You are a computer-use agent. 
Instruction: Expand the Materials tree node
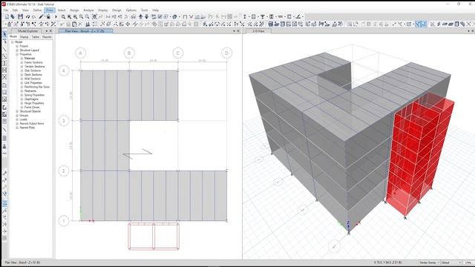(22, 59)
